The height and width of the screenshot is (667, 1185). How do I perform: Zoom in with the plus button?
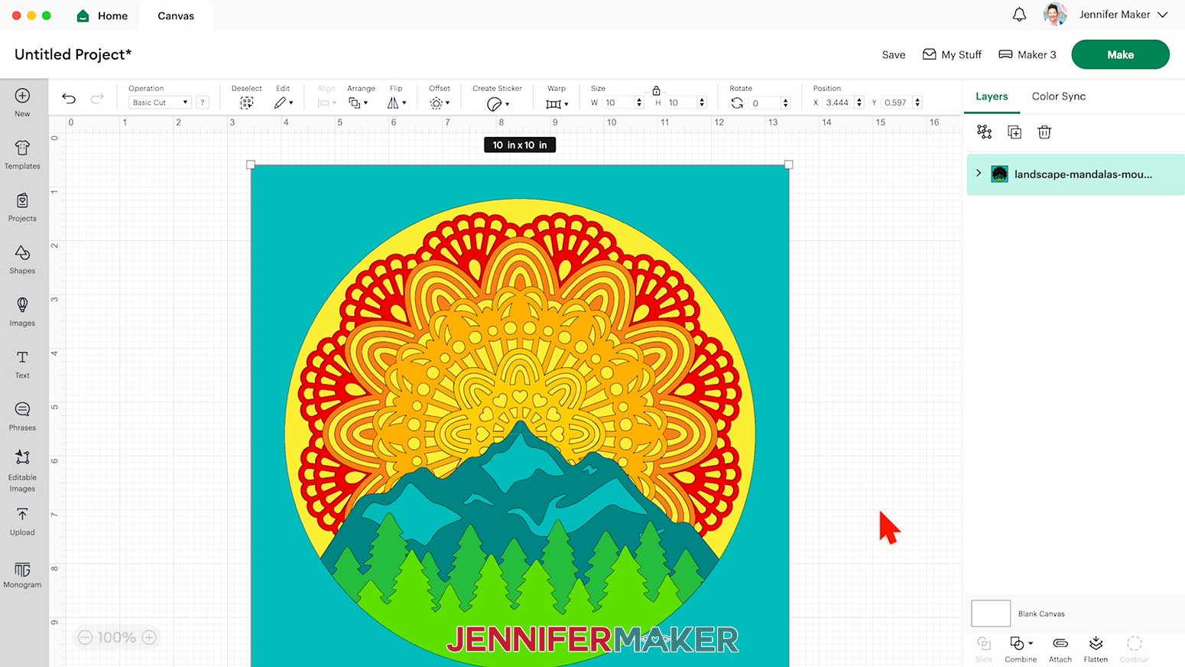(x=150, y=637)
